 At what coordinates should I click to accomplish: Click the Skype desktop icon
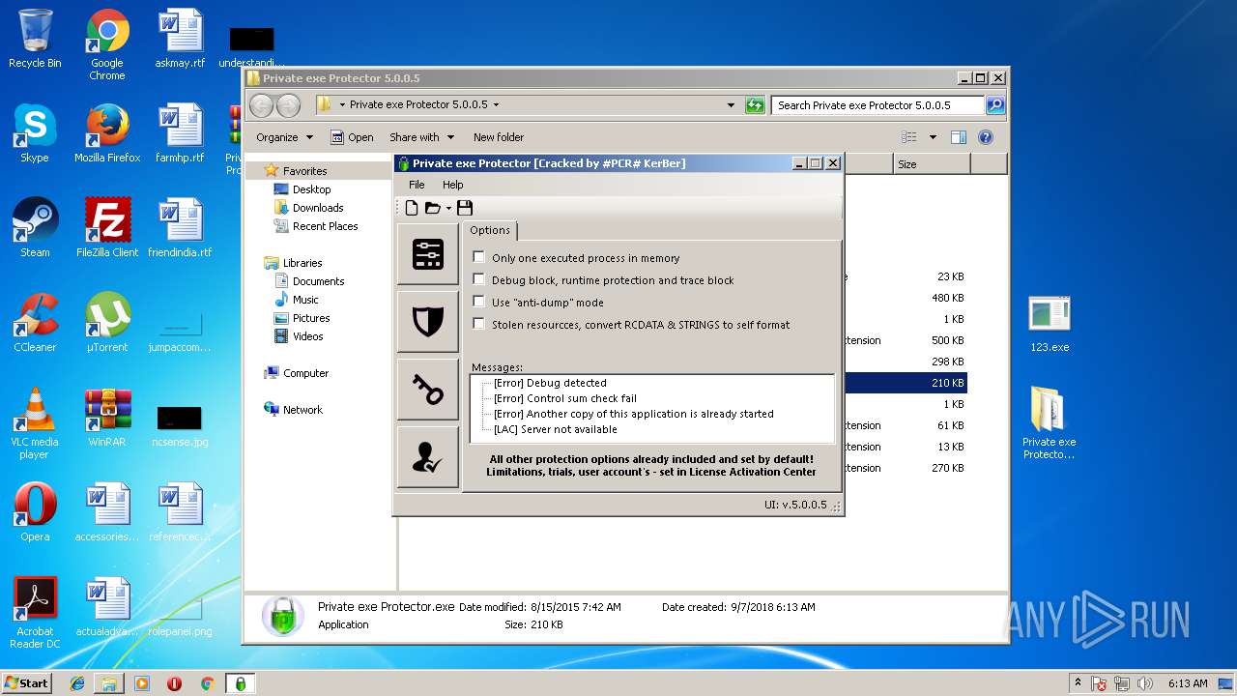[x=35, y=133]
